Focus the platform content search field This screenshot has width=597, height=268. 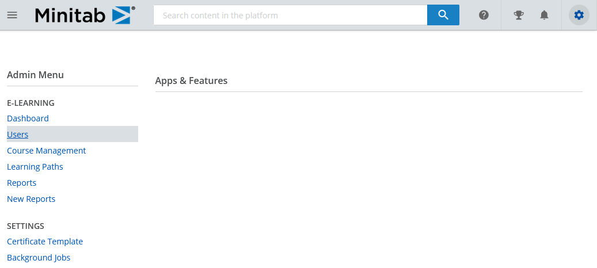290,15
